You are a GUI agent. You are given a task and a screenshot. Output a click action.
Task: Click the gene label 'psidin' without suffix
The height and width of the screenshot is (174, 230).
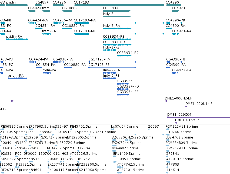point(11,2)
